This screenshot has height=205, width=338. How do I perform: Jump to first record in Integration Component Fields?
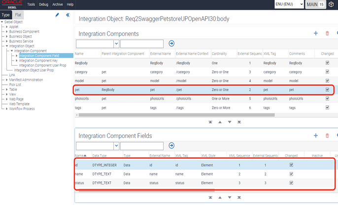click(x=210, y=198)
